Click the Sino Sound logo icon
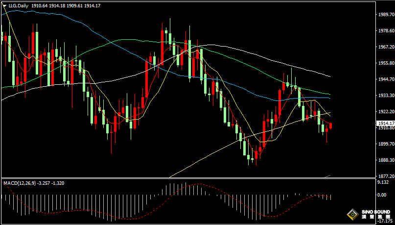This screenshot has height=225, width=395. click(x=351, y=214)
